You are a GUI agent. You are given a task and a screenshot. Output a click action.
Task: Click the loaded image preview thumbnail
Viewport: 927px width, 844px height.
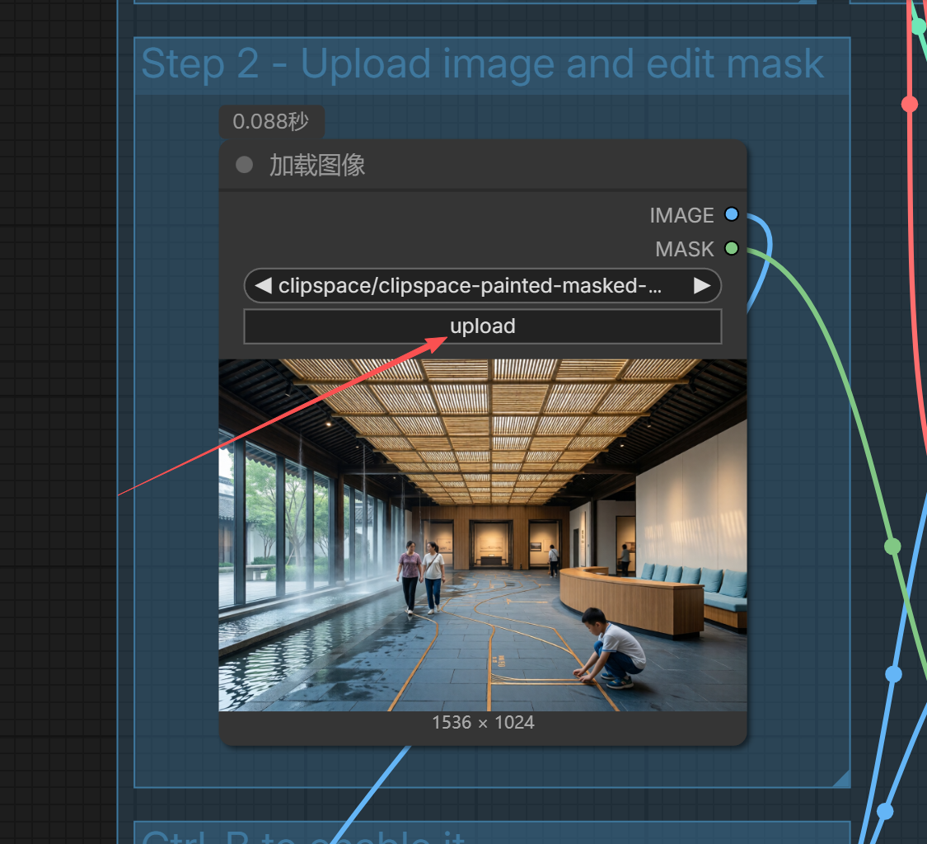(x=482, y=535)
